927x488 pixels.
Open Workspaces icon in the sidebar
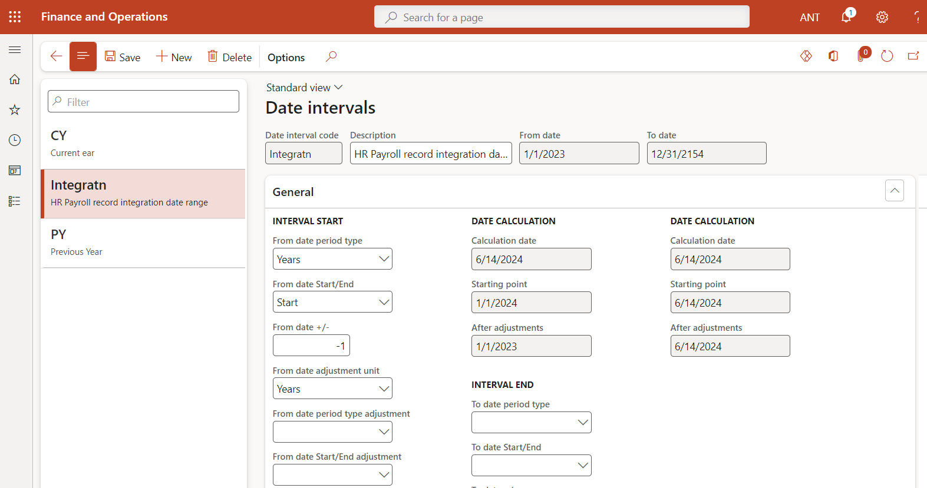tap(15, 171)
